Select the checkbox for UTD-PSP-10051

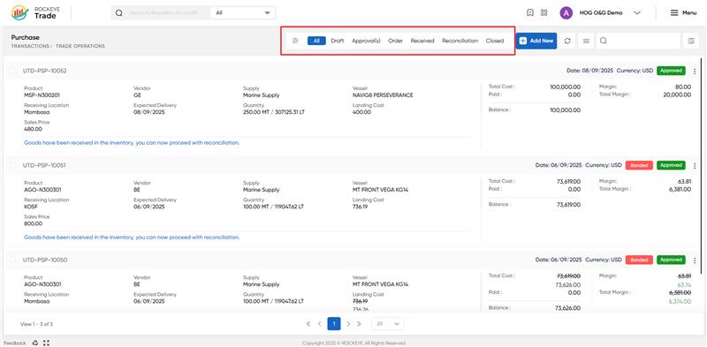13,165
